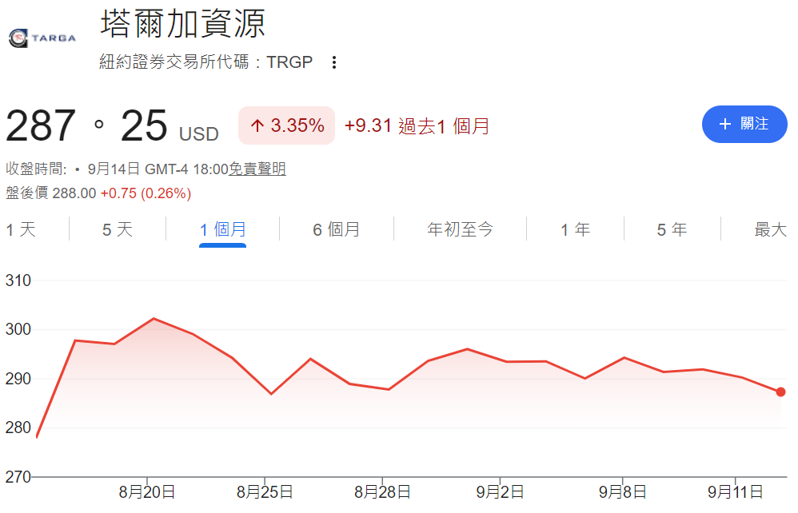The height and width of the screenshot is (513, 798).
Task: Select the 1 天 time range tab
Action: coord(21,230)
